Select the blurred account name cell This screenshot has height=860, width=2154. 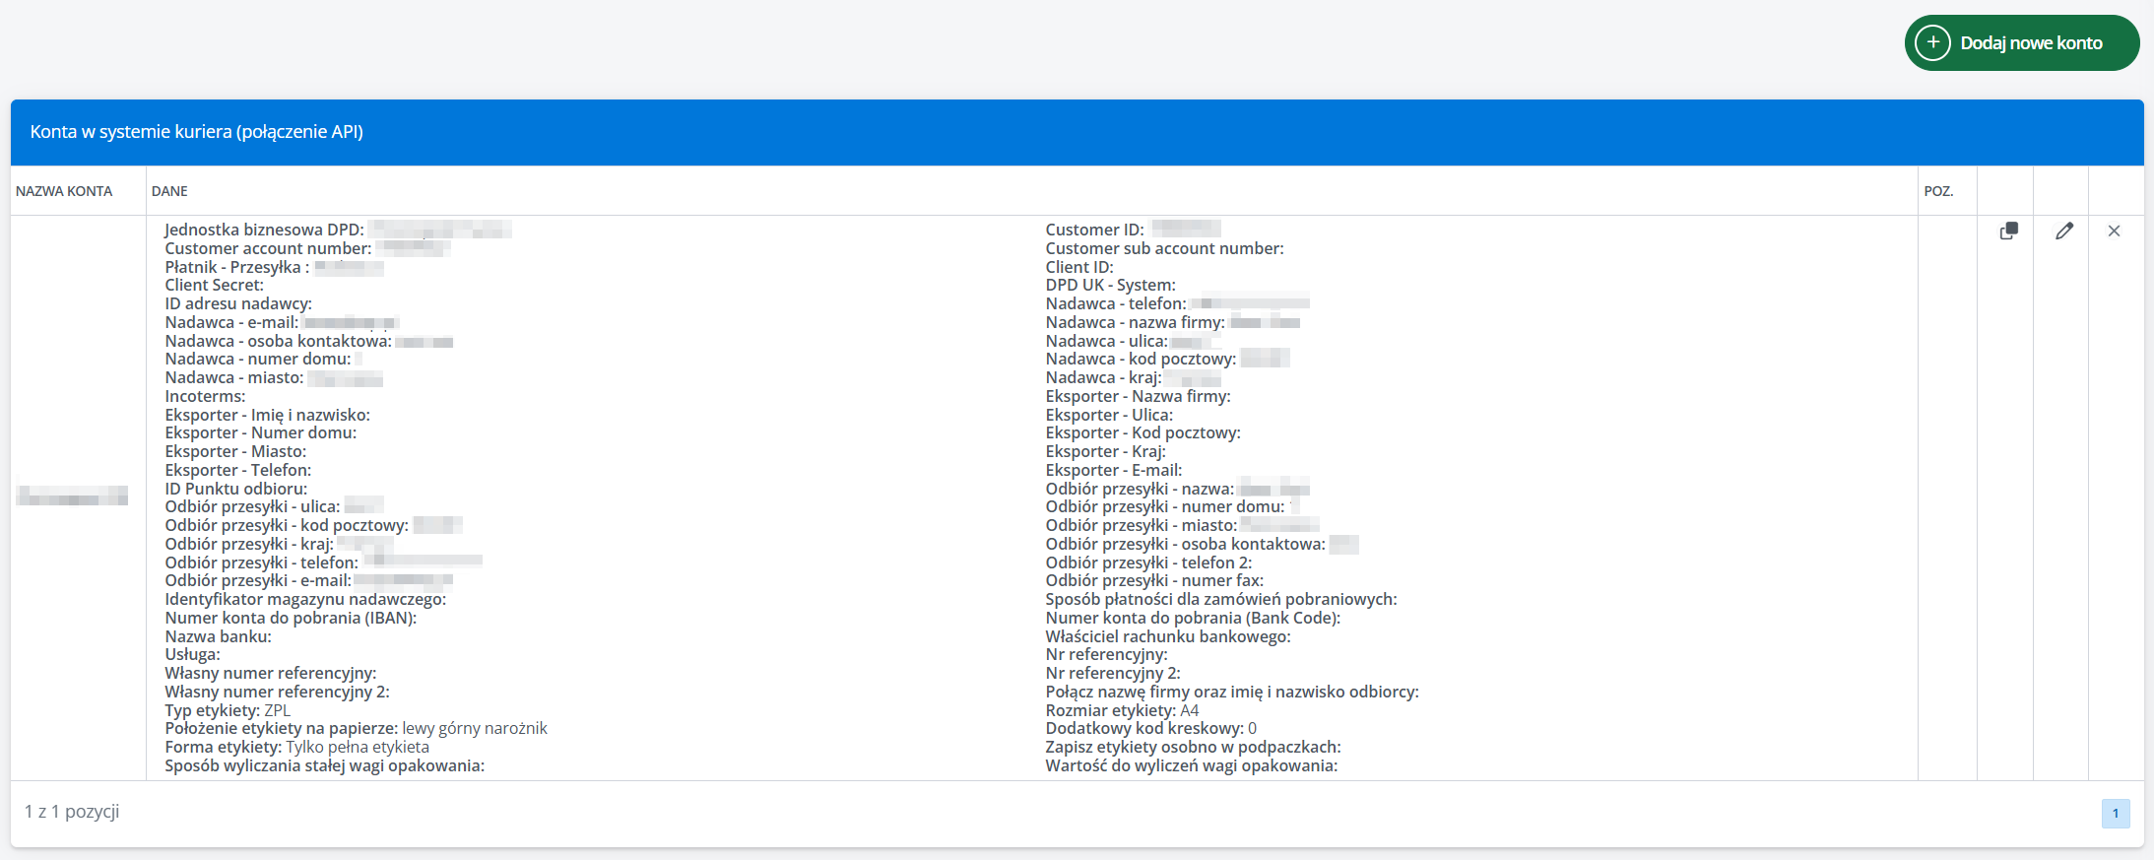[72, 496]
